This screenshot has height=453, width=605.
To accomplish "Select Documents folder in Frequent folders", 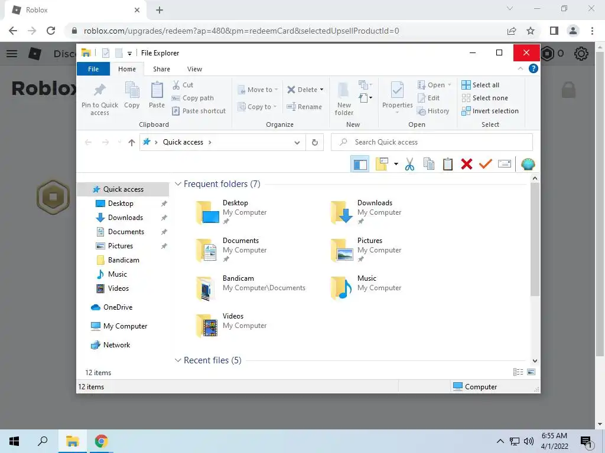I will [232, 250].
